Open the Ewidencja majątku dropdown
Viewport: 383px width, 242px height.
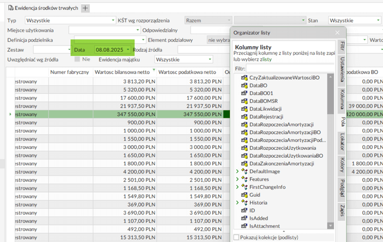click(x=210, y=59)
